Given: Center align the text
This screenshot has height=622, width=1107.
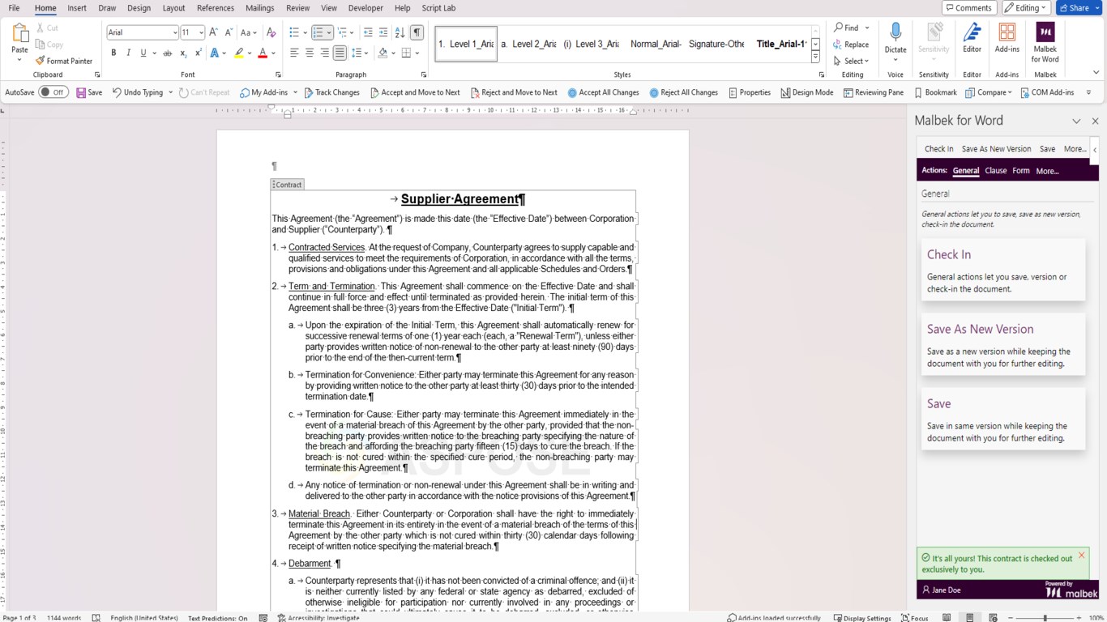Looking at the screenshot, I should click(310, 53).
